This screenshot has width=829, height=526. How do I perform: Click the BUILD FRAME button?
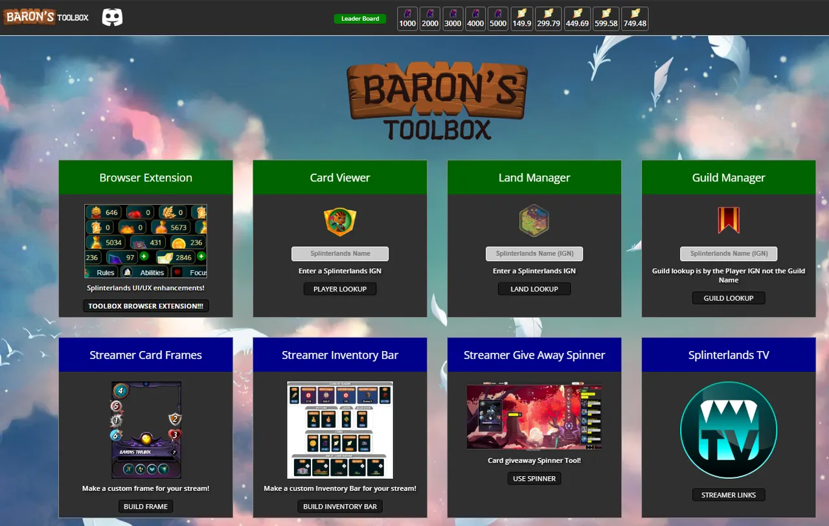click(x=146, y=507)
